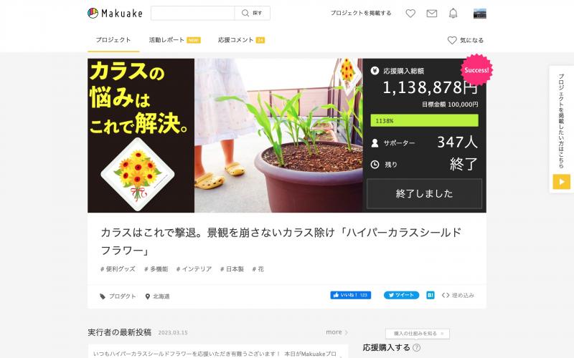Click プロジェクトを掲載する link
Screen dimensions: 574x358
361,13
